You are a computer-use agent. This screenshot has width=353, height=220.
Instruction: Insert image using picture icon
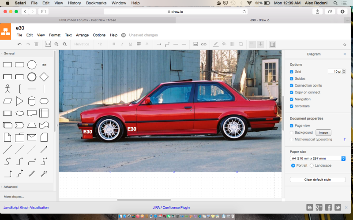click(x=195, y=44)
